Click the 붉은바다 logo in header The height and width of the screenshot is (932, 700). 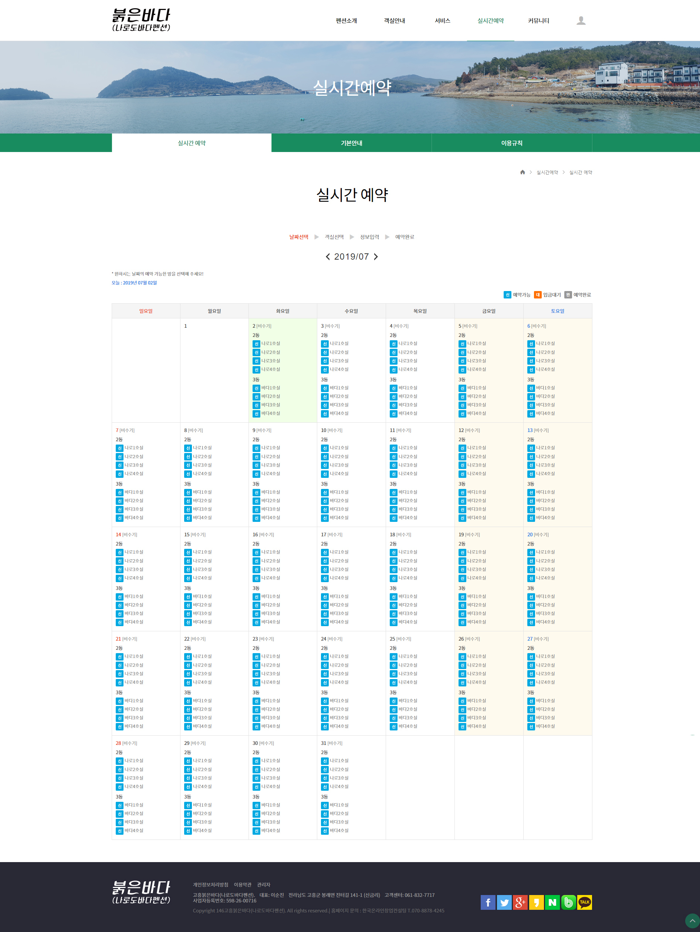pyautogui.click(x=141, y=20)
